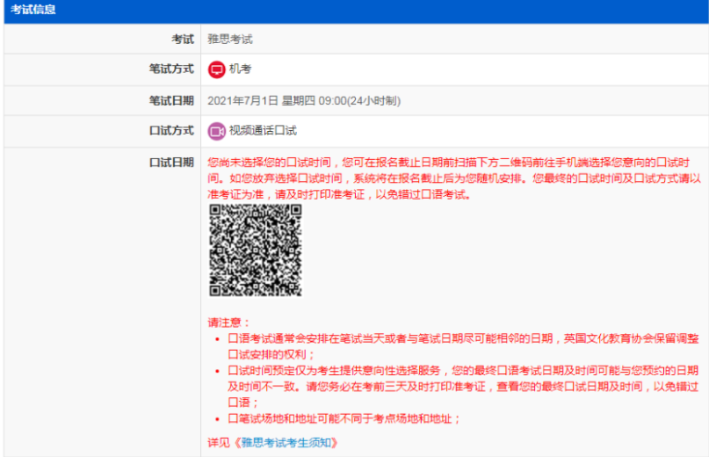Click the speaking test QR code
This screenshot has width=709, height=457.
pos(256,250)
